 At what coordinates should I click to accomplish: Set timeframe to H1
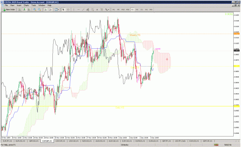(132, 10)
